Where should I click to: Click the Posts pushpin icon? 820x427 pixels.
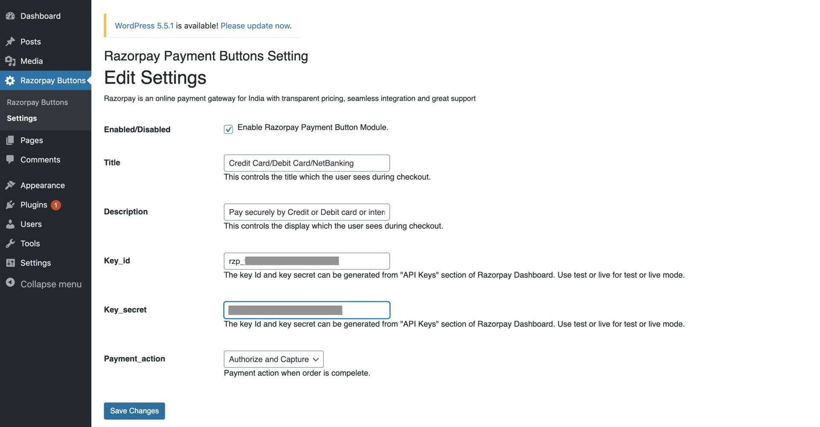point(10,41)
